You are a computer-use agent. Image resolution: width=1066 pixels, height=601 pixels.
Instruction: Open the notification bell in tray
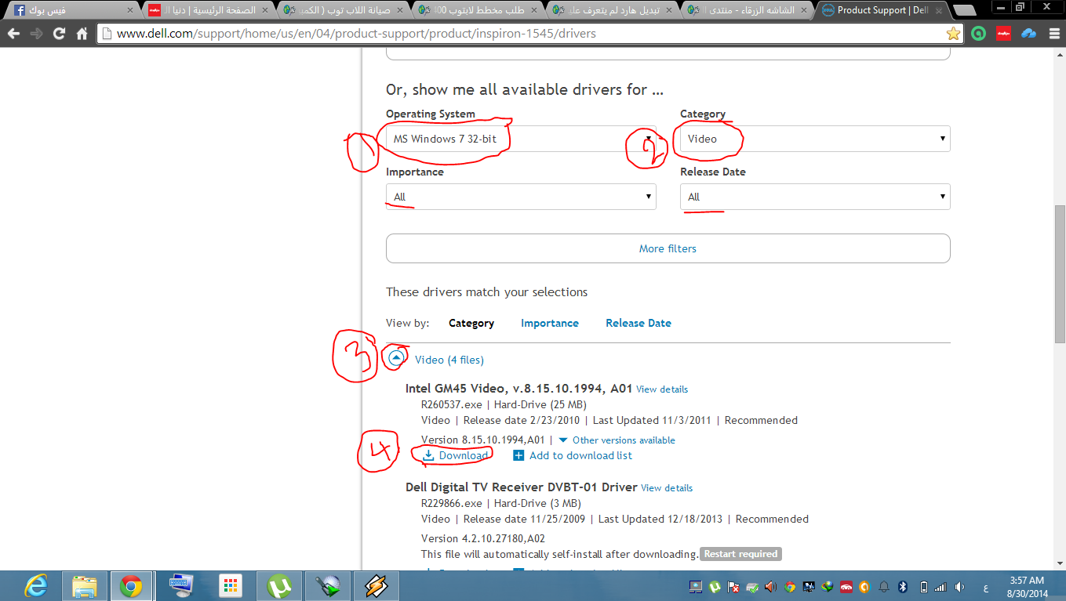click(884, 586)
